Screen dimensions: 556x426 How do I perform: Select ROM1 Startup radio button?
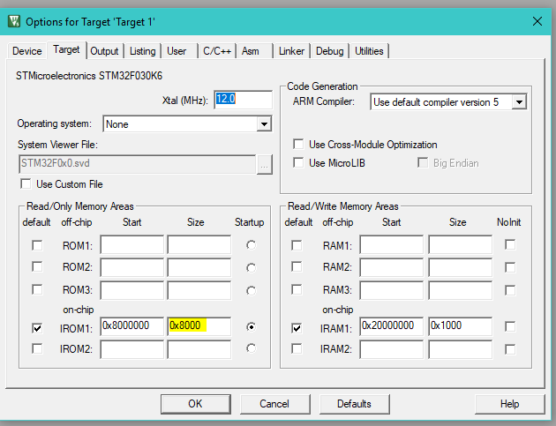coord(251,245)
